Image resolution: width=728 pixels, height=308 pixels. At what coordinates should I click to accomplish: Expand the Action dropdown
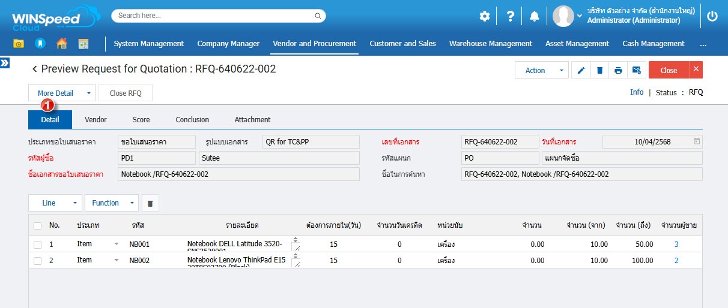[x=541, y=70]
